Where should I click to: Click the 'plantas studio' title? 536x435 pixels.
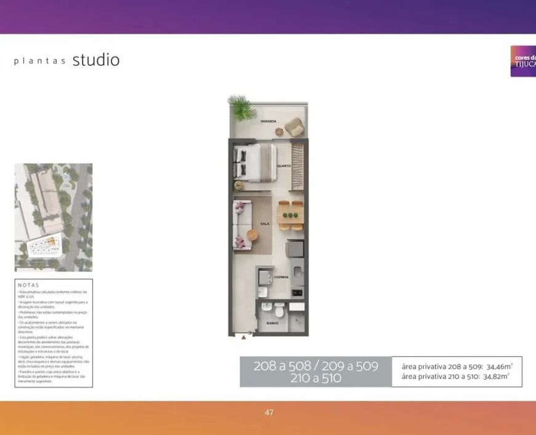(x=67, y=60)
